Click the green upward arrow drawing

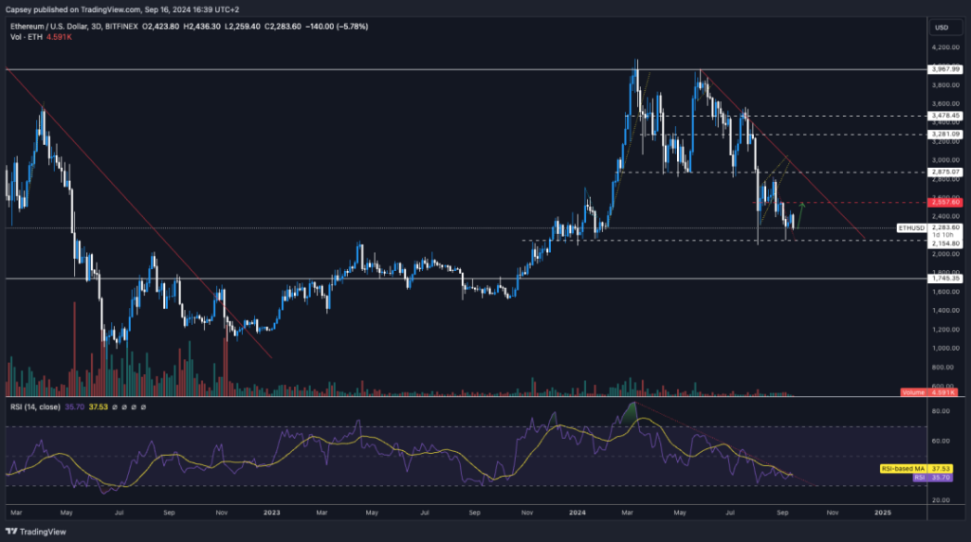(x=799, y=214)
